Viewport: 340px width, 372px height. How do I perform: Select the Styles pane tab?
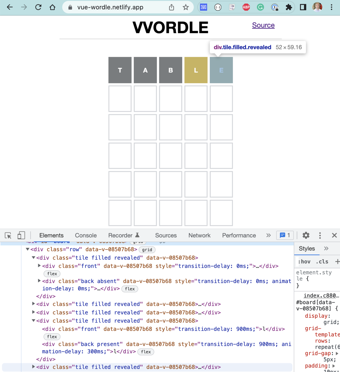point(307,248)
